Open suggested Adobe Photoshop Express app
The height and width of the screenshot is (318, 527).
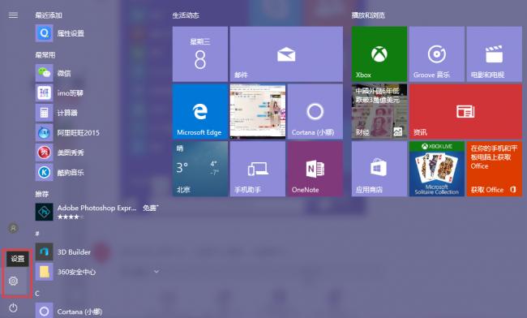[x=97, y=212]
